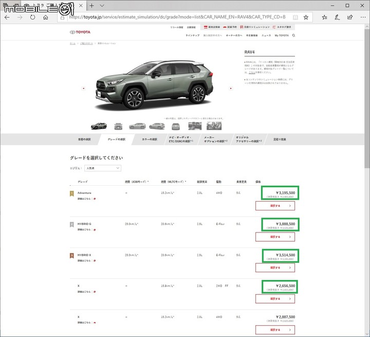The image size is (370, 337).
Task: Select the front view car thumbnail
Action: pos(118,126)
